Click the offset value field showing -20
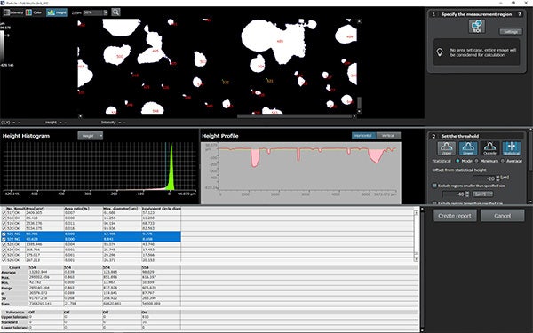 coord(484,178)
